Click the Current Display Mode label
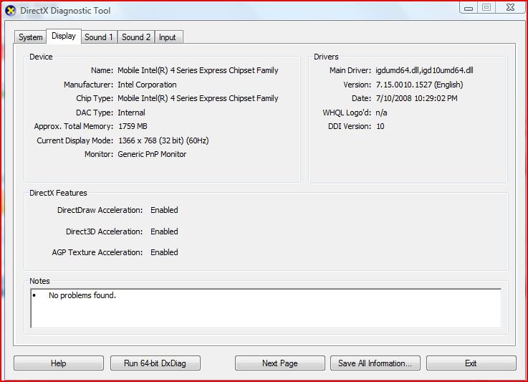 75,140
